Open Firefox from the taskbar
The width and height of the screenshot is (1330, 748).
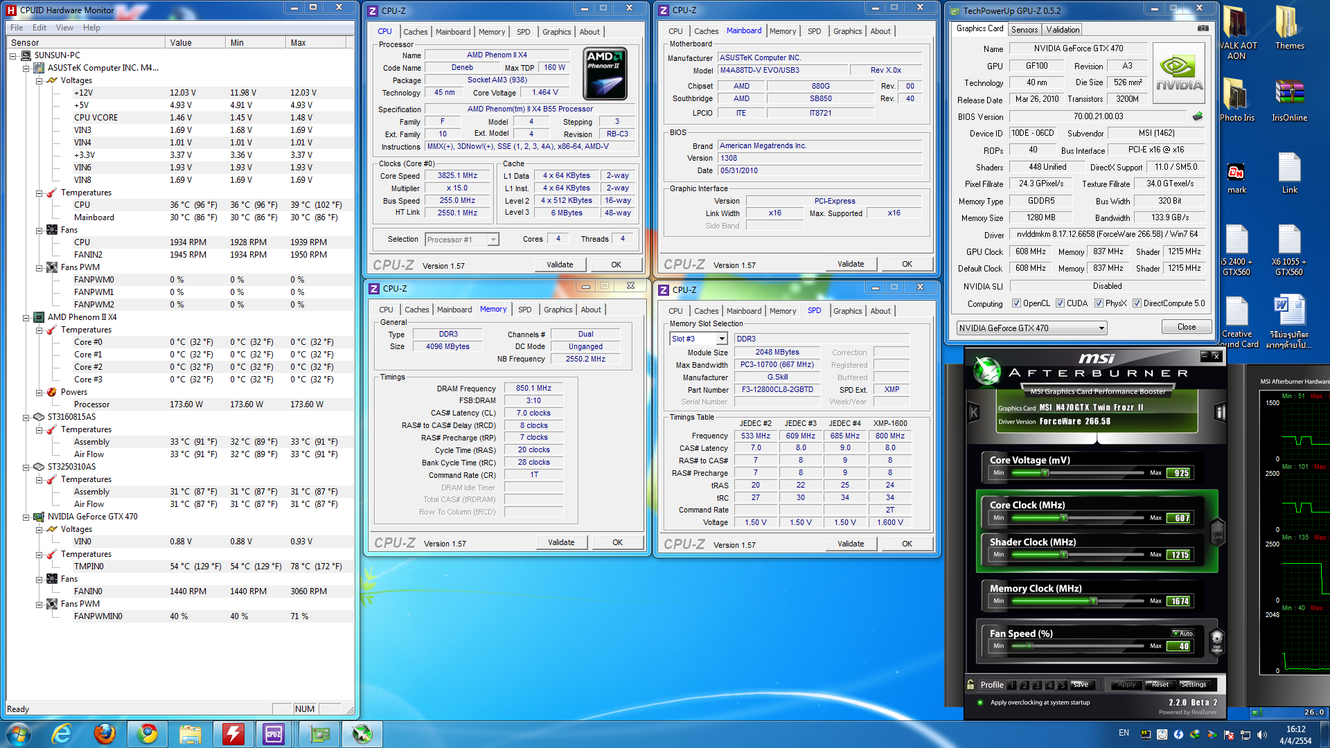click(x=105, y=733)
